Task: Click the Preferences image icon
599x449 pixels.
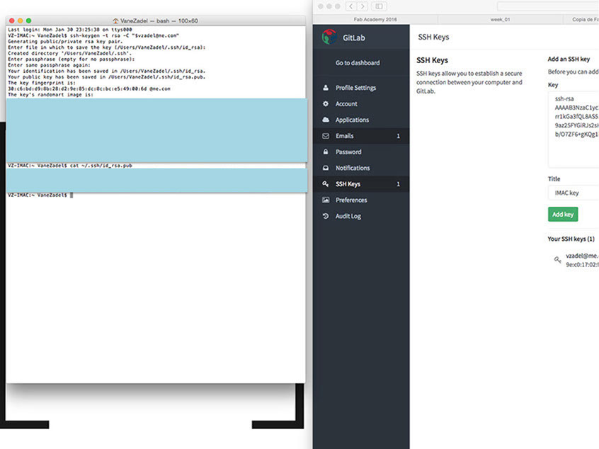Action: (x=326, y=200)
